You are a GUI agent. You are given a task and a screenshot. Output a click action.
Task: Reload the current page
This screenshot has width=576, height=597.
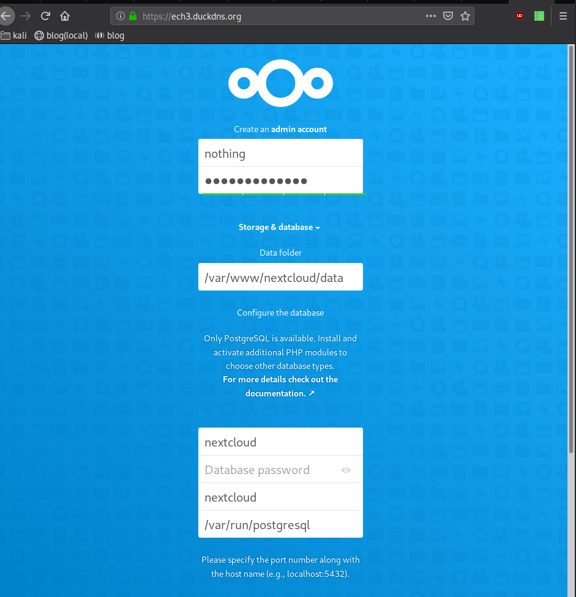point(45,16)
